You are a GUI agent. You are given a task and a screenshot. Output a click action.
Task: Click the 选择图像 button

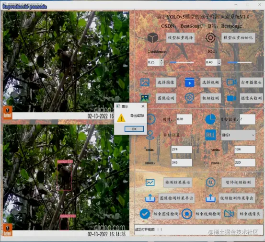point(166,82)
